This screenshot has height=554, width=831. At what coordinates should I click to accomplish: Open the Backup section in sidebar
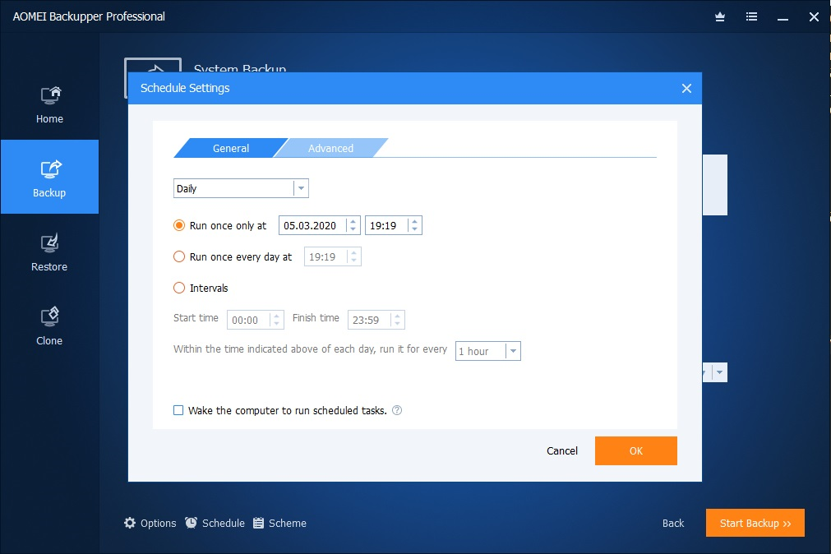(x=49, y=177)
